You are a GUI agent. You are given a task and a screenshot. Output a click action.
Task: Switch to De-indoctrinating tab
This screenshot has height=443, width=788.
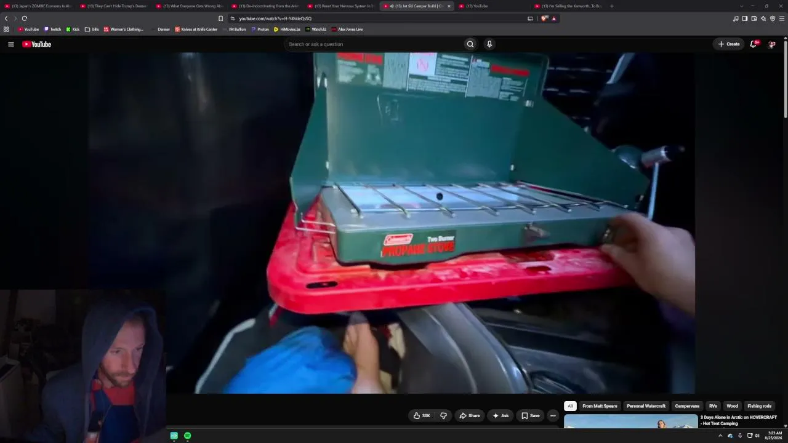coord(265,6)
